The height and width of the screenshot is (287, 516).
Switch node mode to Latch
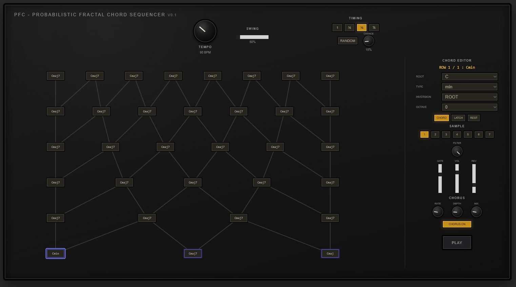[x=458, y=118]
